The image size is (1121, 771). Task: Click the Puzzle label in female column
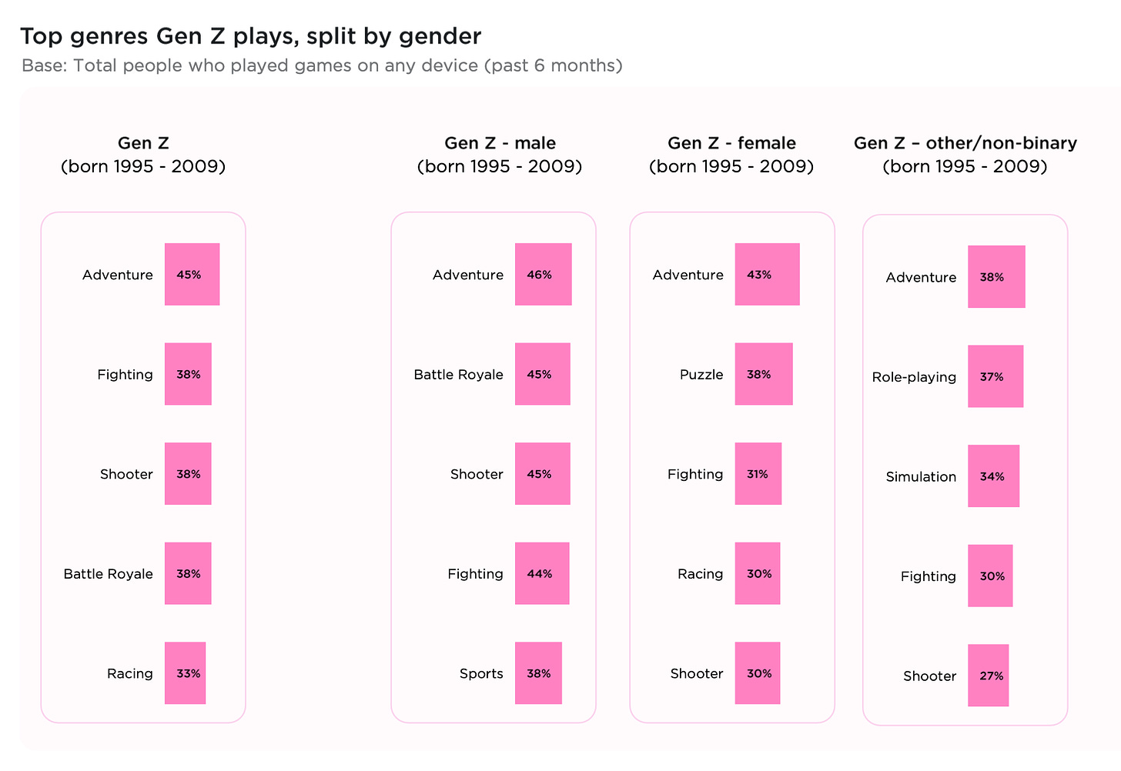pyautogui.click(x=701, y=375)
